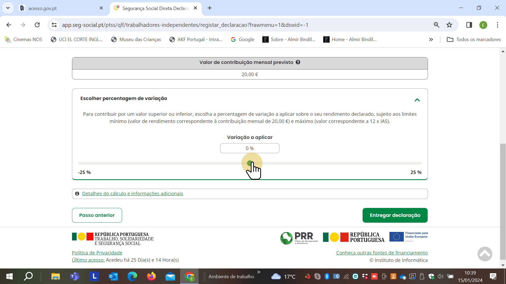Click the '0 %' input field
This screenshot has width=506, height=284.
249,148
